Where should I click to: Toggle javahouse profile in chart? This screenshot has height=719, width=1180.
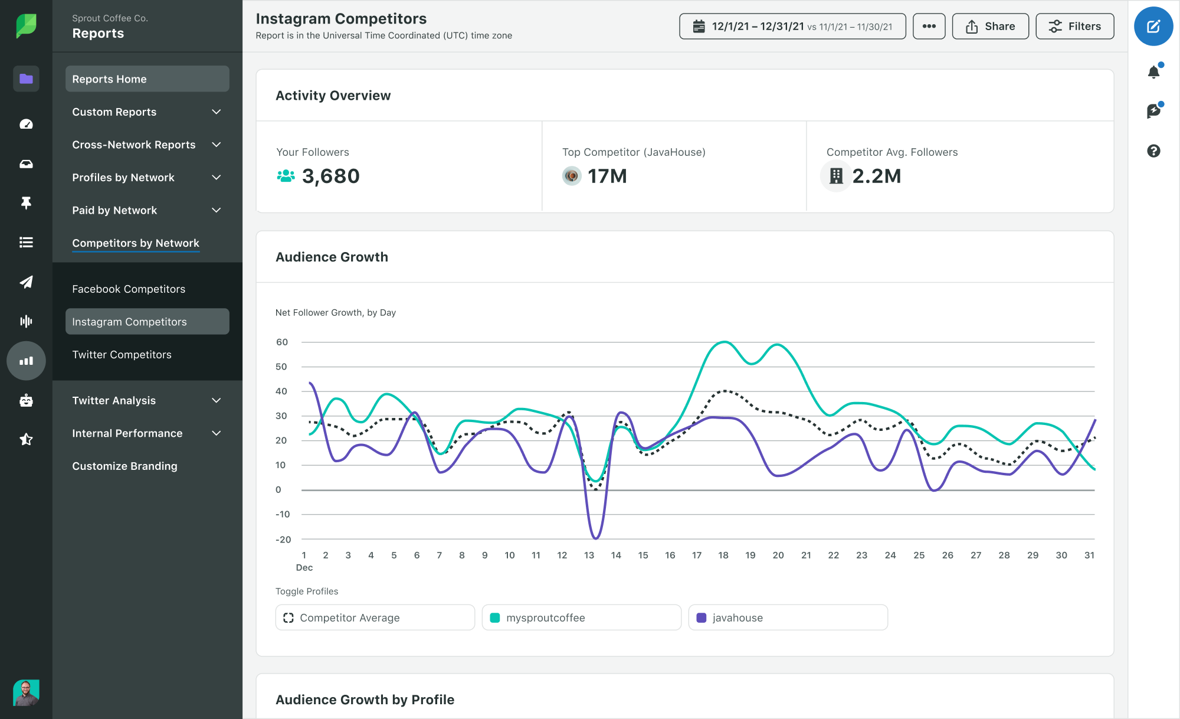point(787,618)
